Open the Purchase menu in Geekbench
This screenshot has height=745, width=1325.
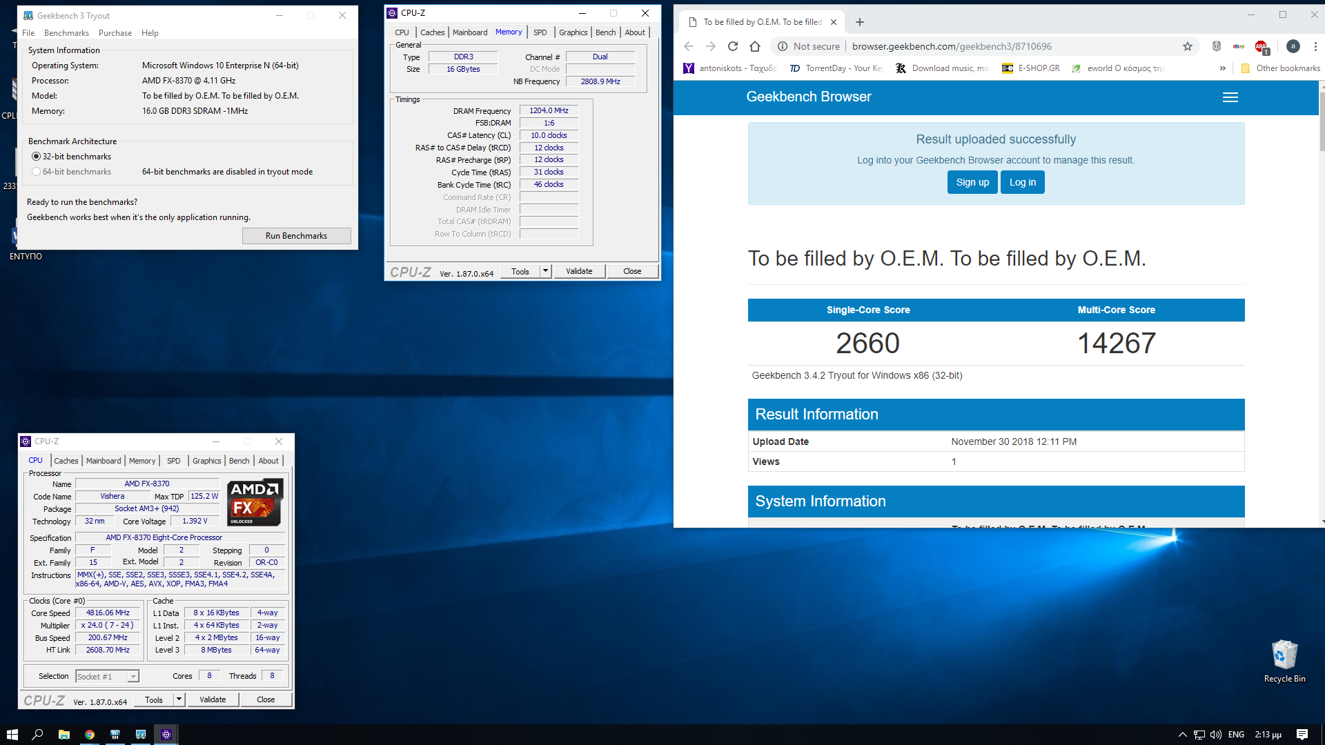tap(115, 33)
